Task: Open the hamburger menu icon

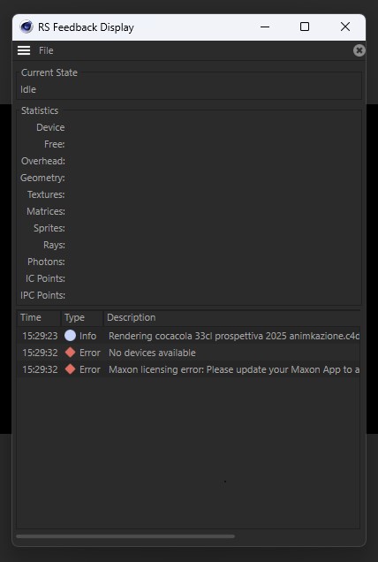Action: pos(24,50)
